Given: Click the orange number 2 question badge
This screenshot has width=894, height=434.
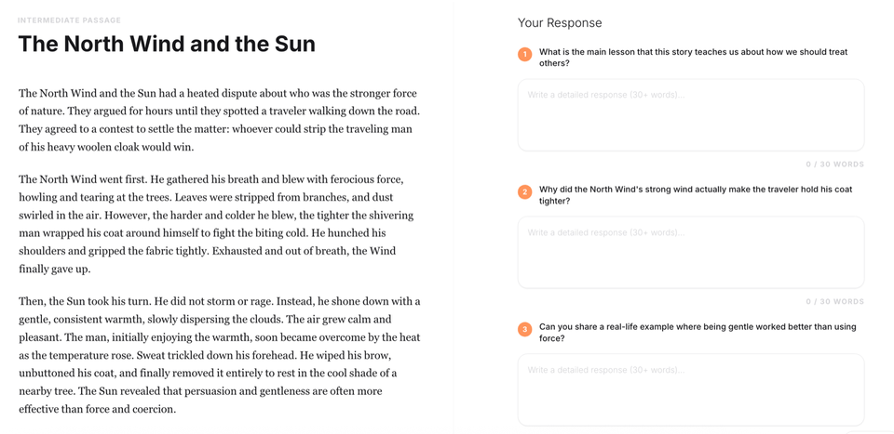Looking at the screenshot, I should (524, 192).
